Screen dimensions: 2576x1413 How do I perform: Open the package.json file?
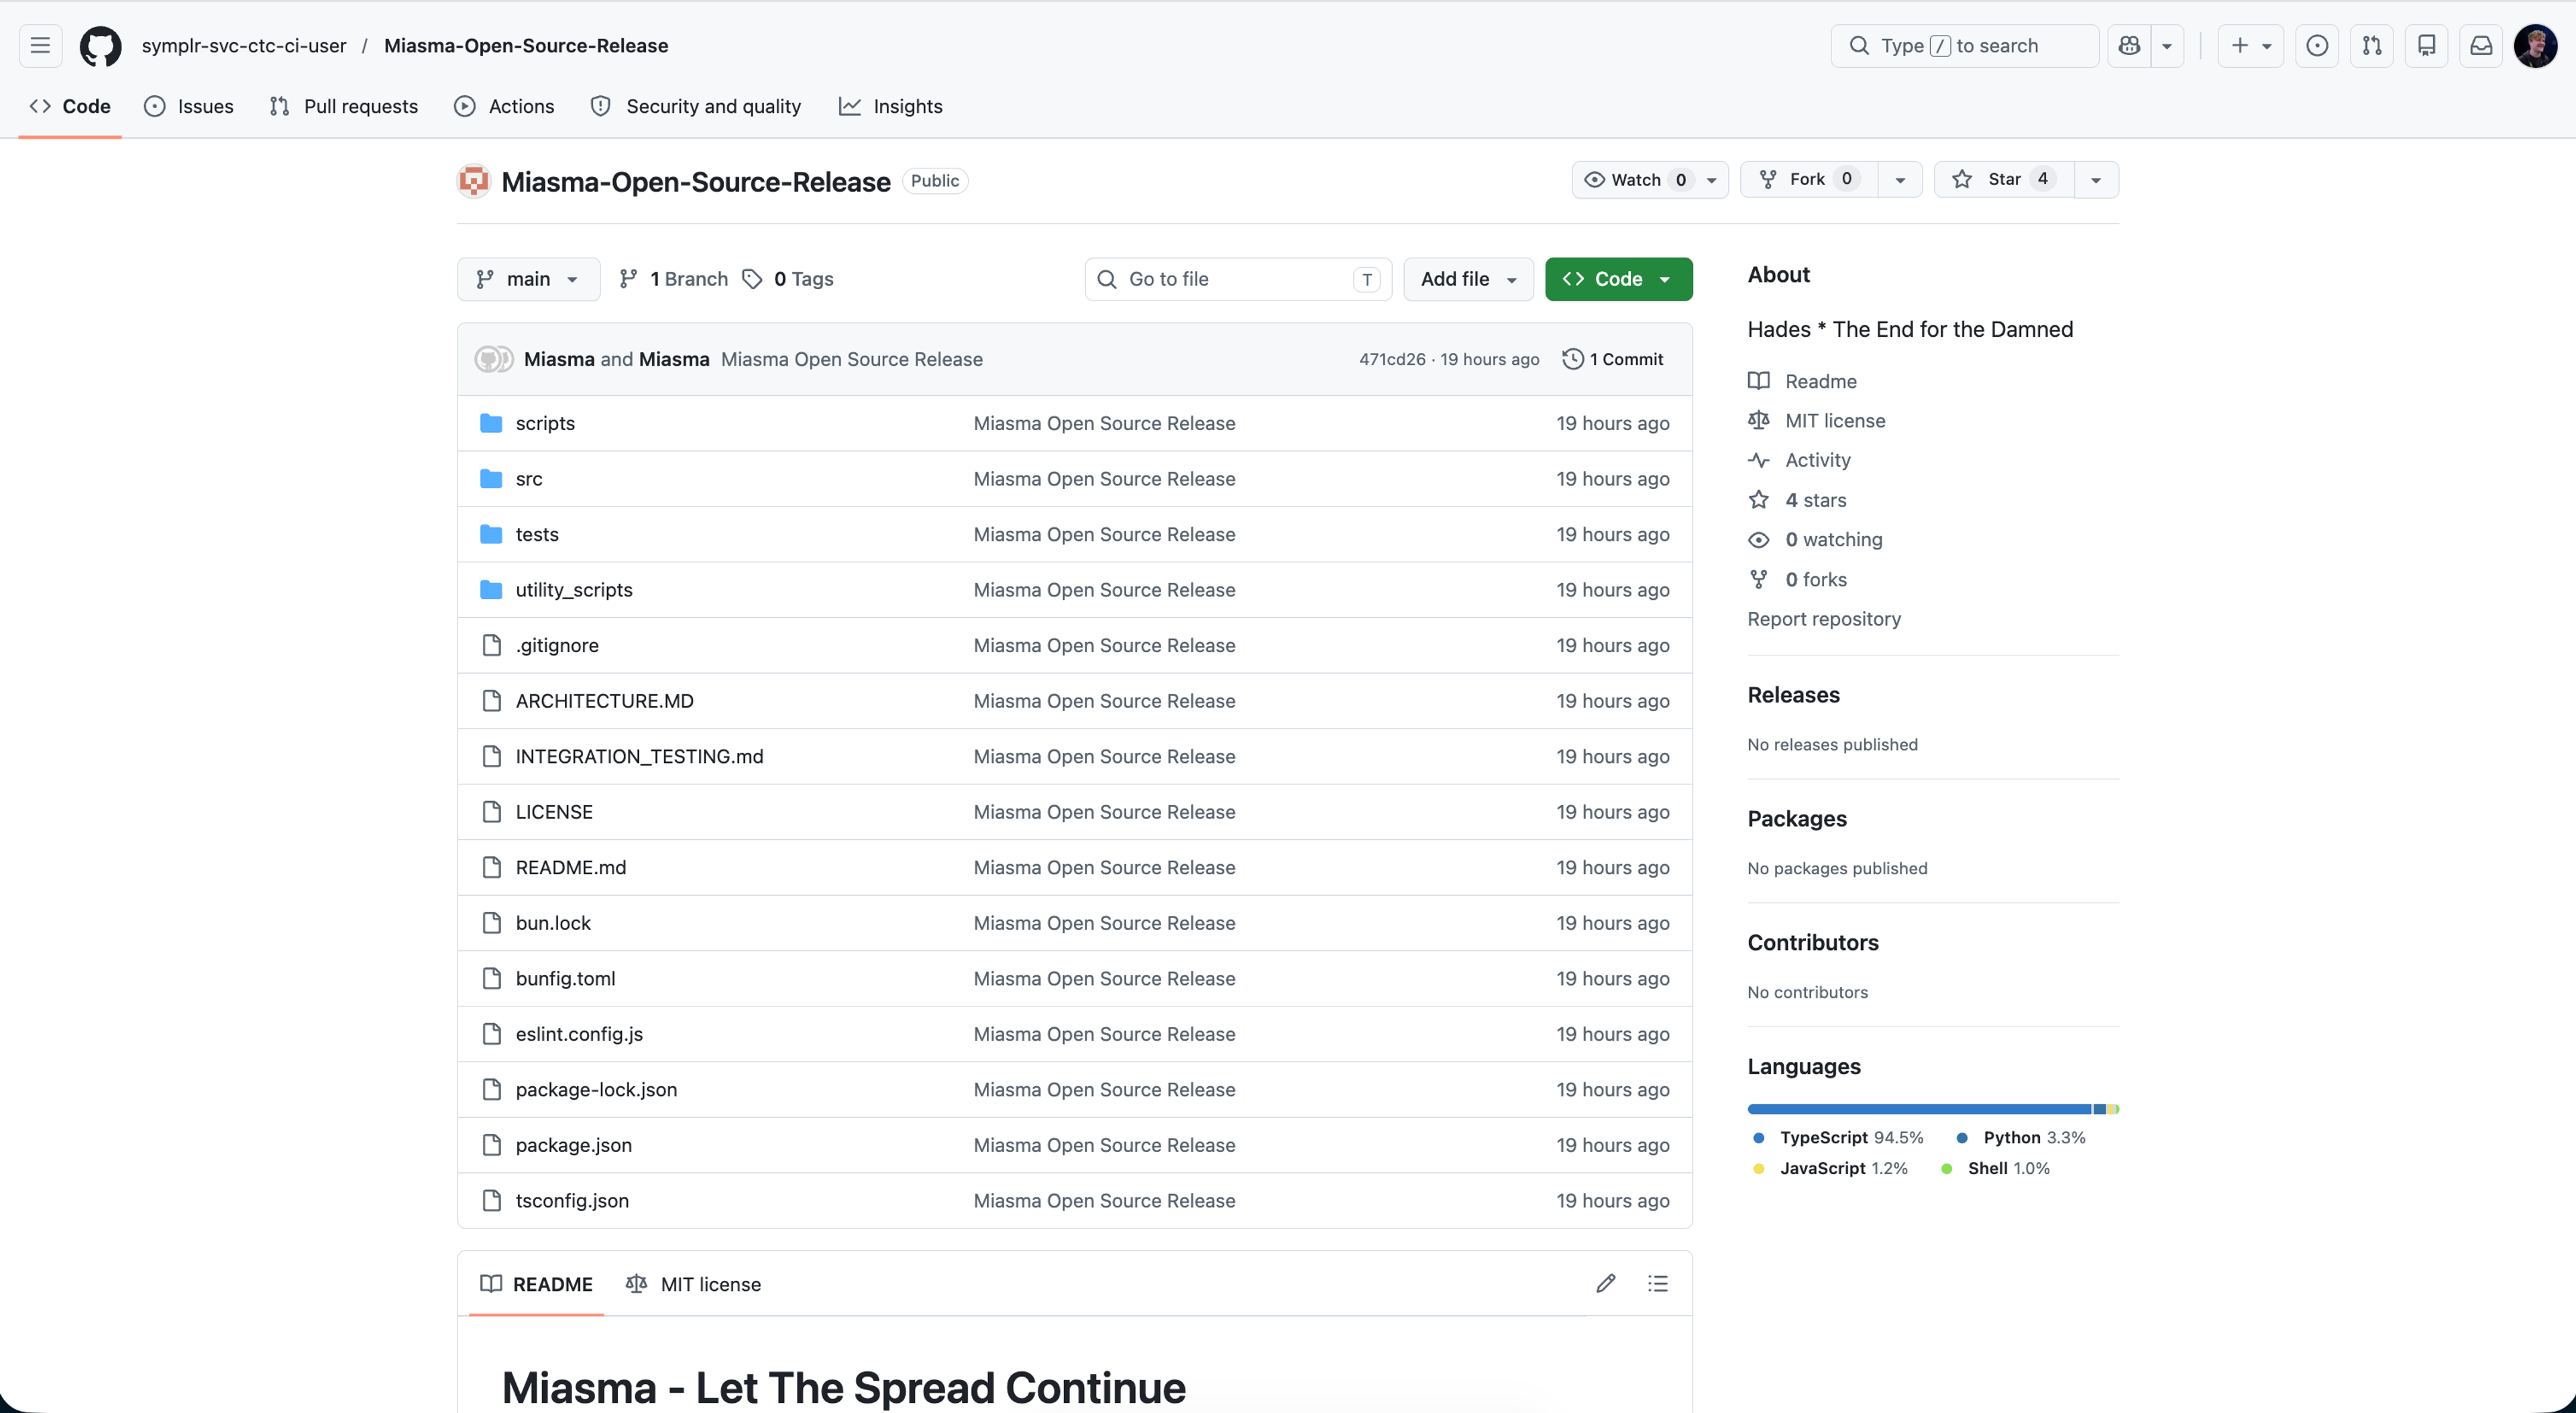[x=573, y=1145]
